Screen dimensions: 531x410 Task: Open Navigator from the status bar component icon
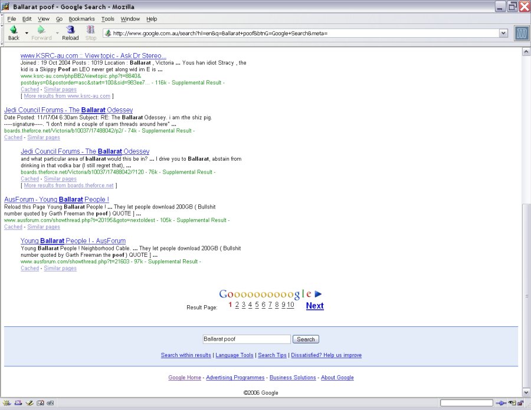pos(6,403)
